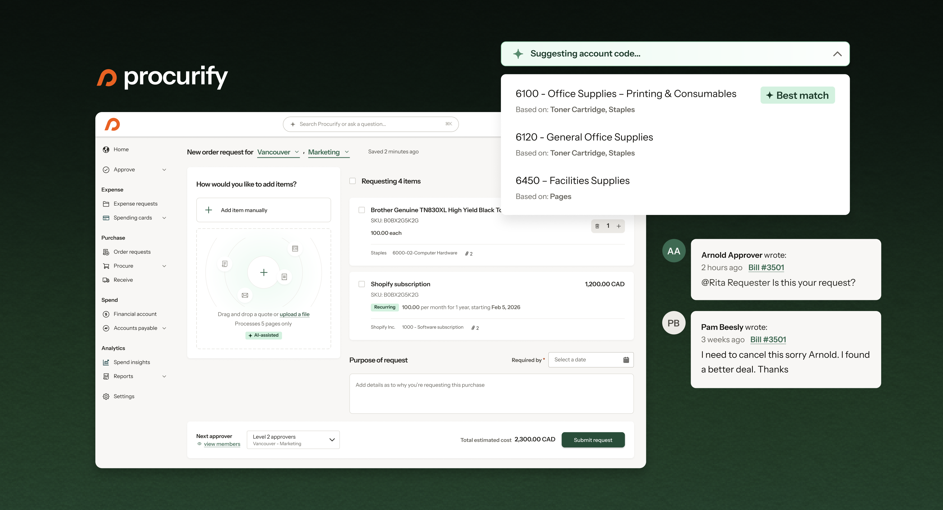Click the calendar icon in the Required by field

point(626,360)
